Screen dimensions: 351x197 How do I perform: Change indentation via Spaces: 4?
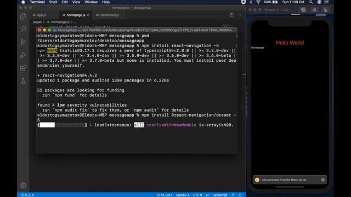pos(183,195)
